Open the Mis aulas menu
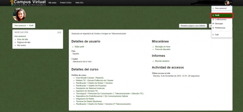Image resolution: width=243 pixels, height=112 pixels. tap(52, 3)
